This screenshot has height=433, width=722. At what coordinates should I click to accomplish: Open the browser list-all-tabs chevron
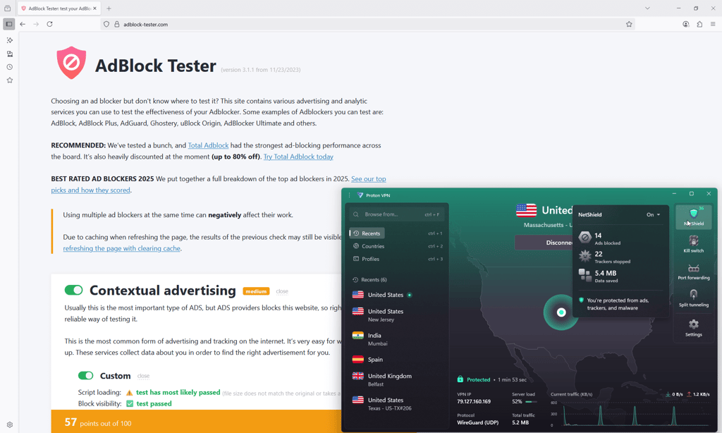click(x=647, y=8)
